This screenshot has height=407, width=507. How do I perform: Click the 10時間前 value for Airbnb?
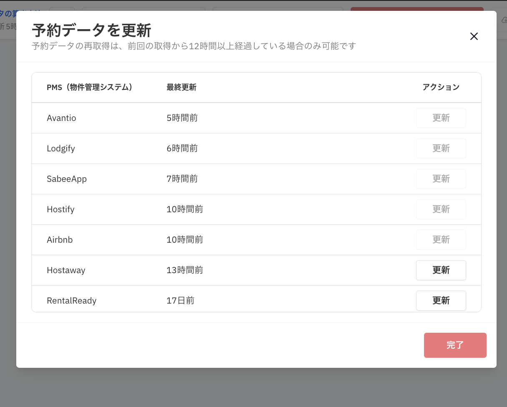click(185, 240)
